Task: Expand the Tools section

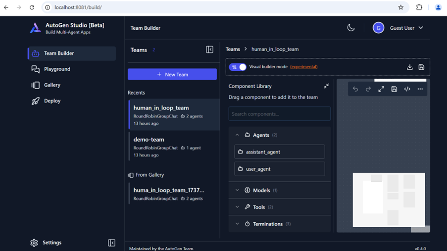Action: coord(279,207)
